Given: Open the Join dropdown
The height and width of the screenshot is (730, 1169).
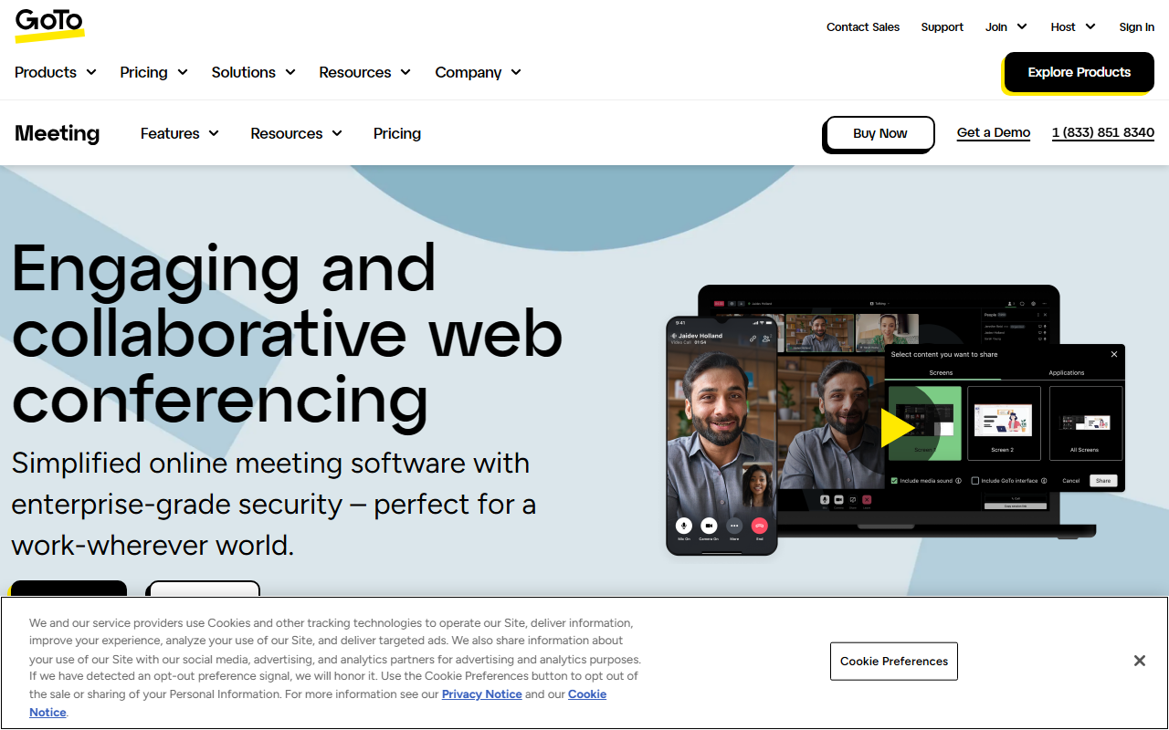Looking at the screenshot, I should [x=1006, y=27].
